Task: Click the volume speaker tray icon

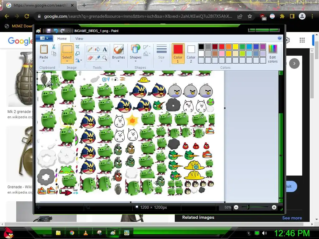Action: [264, 233]
